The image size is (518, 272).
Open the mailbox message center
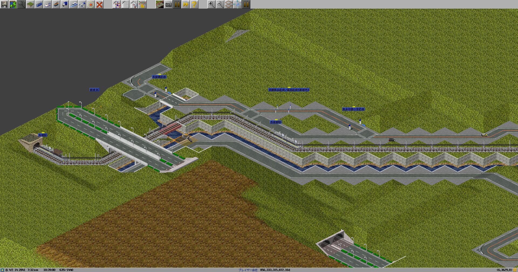click(134, 4)
